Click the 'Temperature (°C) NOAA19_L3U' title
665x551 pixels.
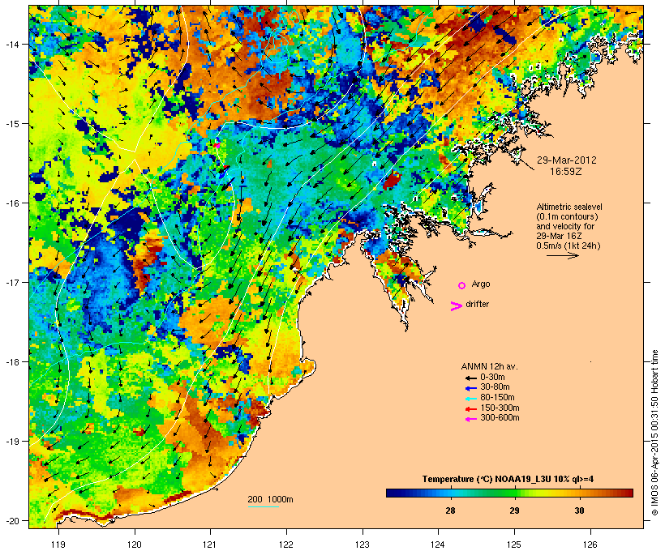coord(487,479)
